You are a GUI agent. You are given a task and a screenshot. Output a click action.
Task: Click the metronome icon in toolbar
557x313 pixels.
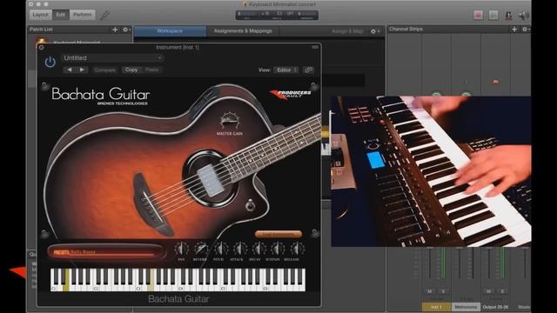(508, 15)
